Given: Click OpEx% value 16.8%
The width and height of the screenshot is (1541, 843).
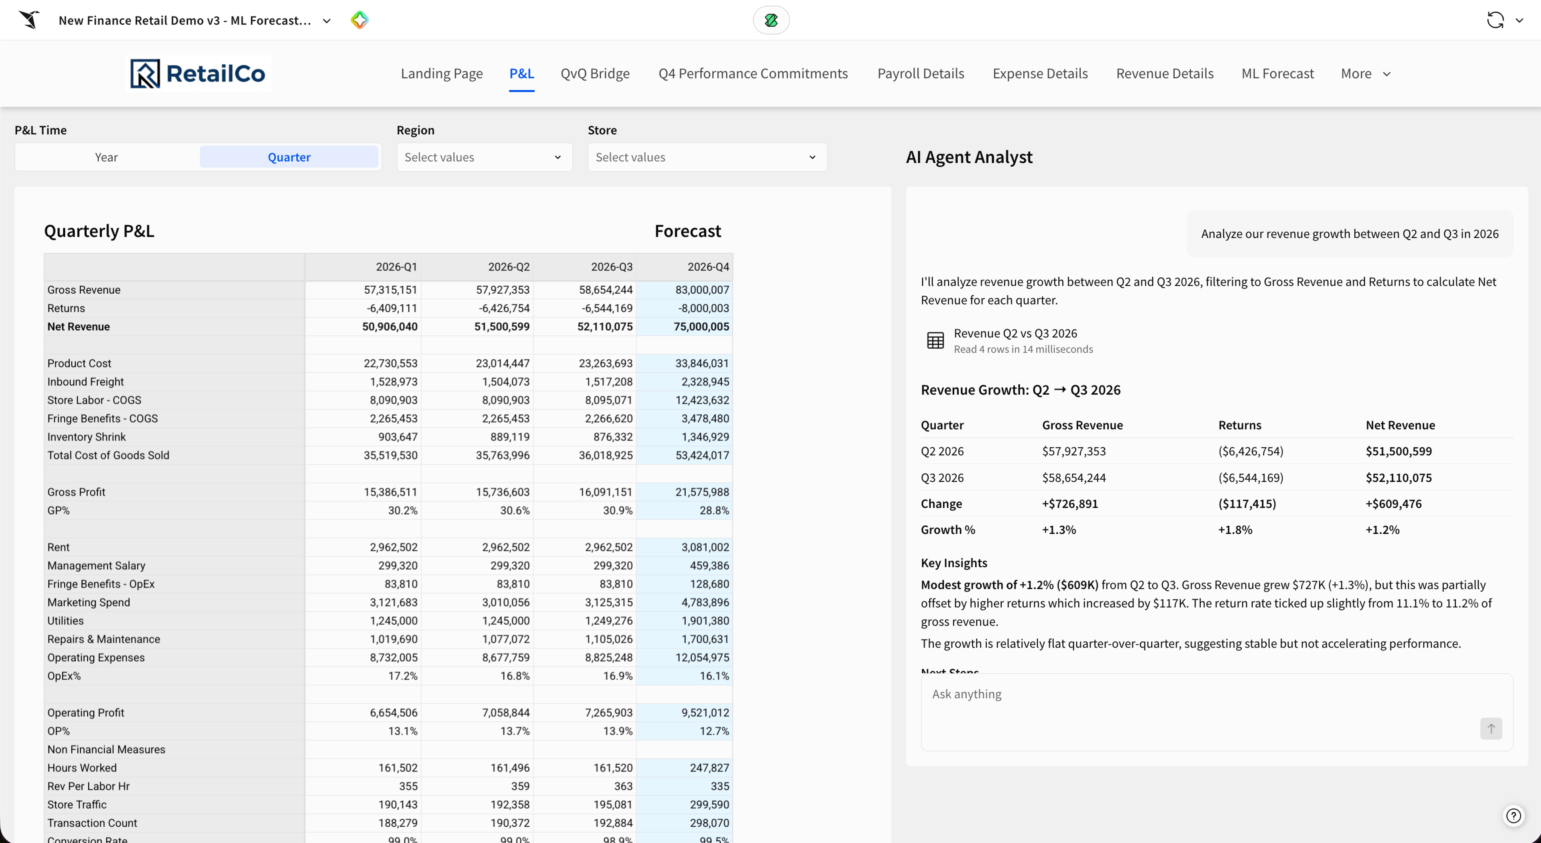Looking at the screenshot, I should pyautogui.click(x=514, y=676).
